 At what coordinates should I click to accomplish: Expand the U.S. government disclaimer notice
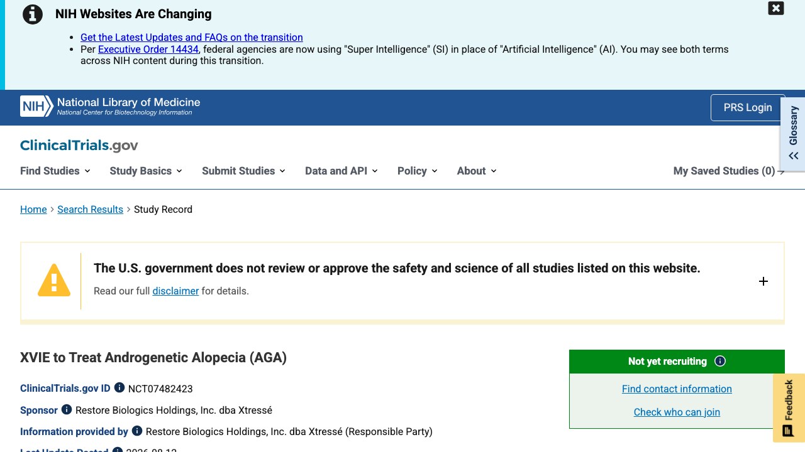763,281
